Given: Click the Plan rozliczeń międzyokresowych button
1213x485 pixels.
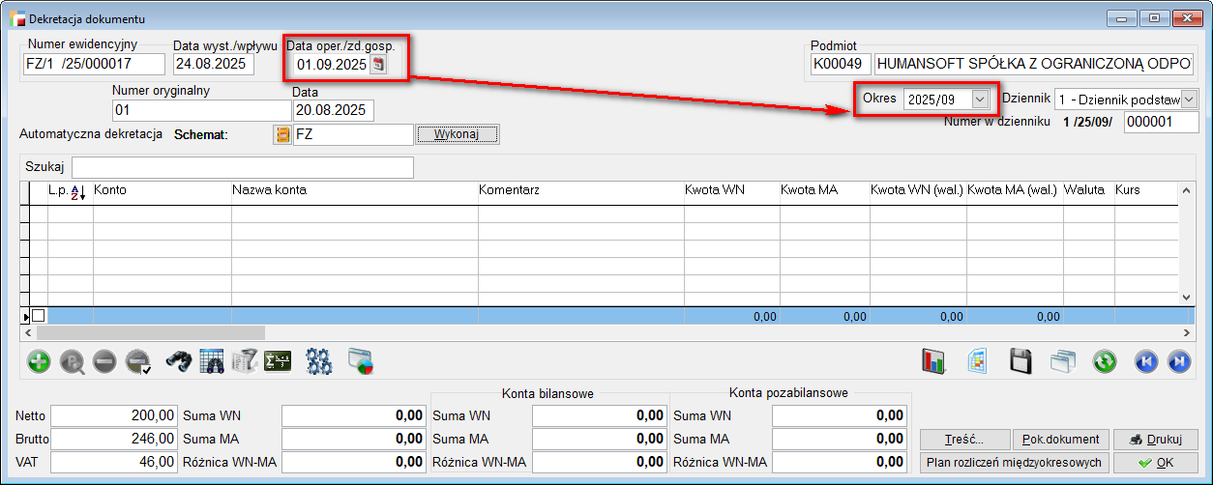Looking at the screenshot, I should coord(1012,462).
